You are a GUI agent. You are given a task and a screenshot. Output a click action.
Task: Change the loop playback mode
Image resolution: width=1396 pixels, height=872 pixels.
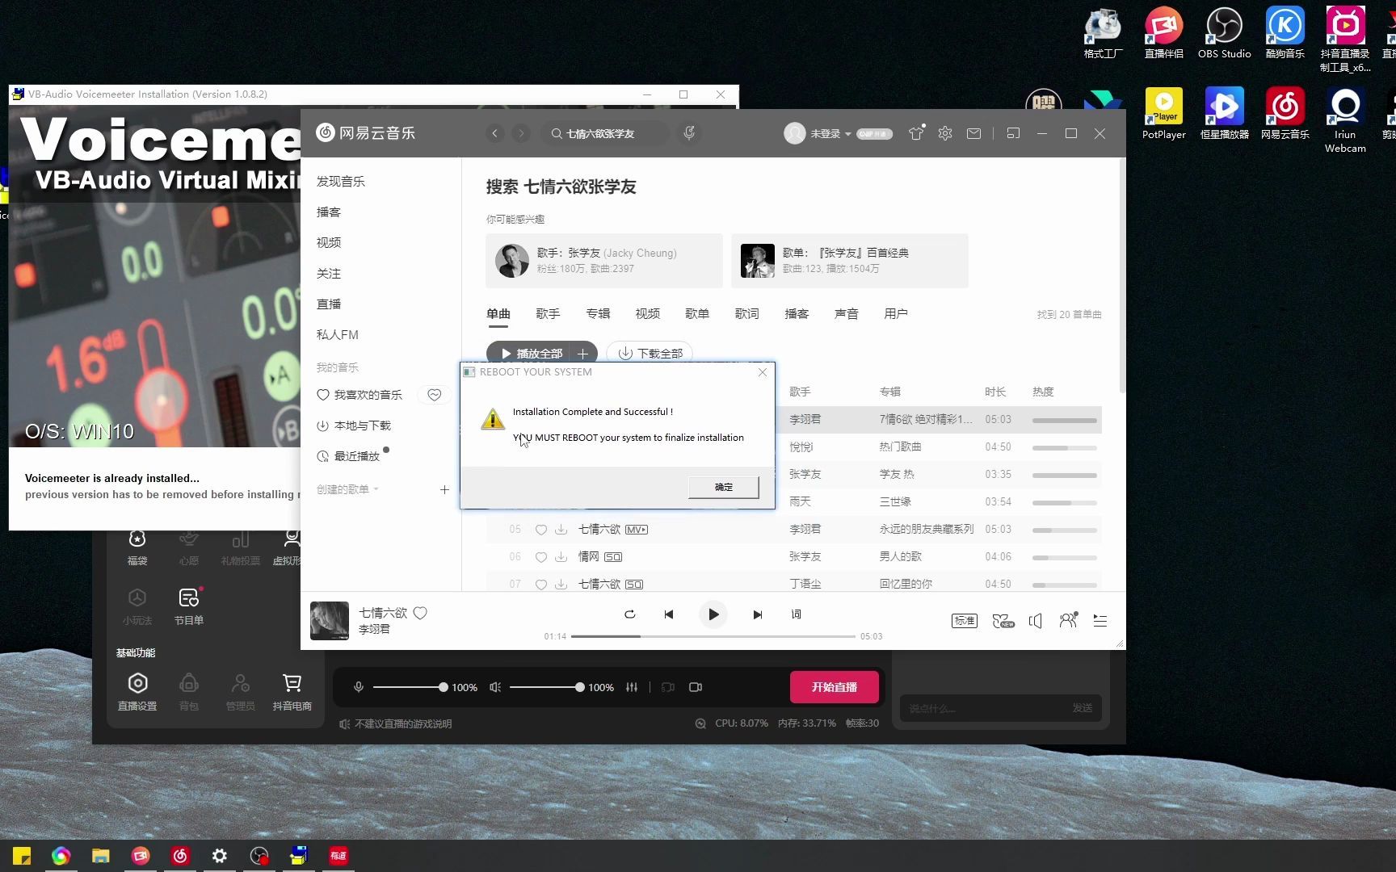(x=630, y=614)
